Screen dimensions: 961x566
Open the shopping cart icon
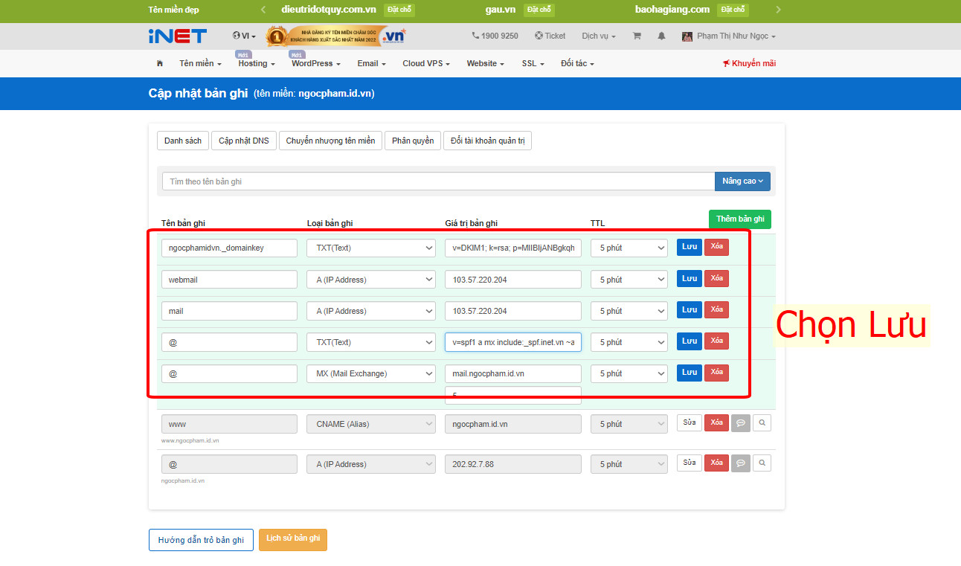click(x=637, y=36)
